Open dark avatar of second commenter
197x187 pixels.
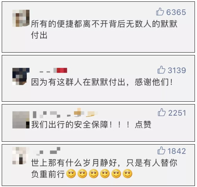tap(21, 77)
